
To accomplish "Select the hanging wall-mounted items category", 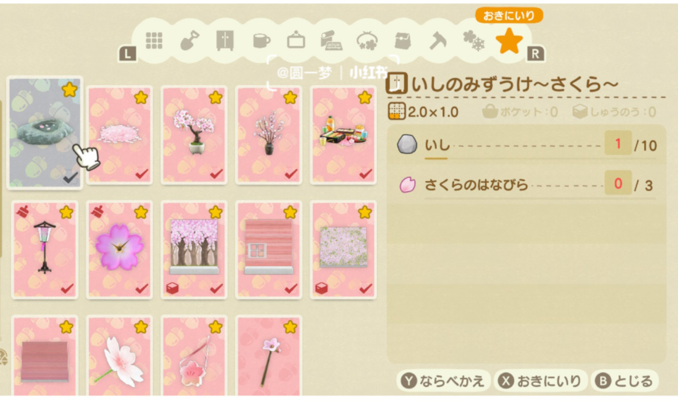I will tap(296, 40).
